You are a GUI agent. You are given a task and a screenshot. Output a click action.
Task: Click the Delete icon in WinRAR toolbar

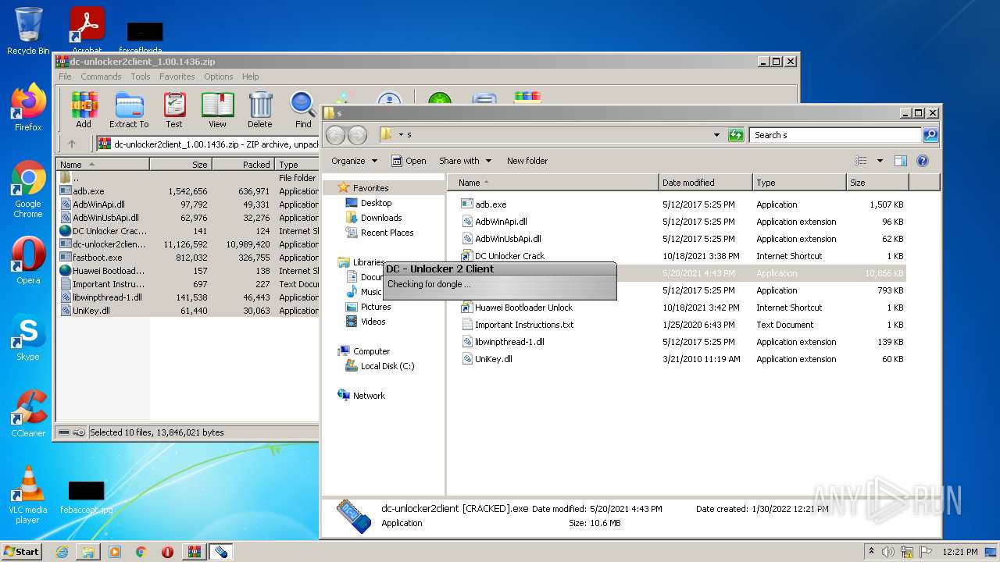point(260,110)
